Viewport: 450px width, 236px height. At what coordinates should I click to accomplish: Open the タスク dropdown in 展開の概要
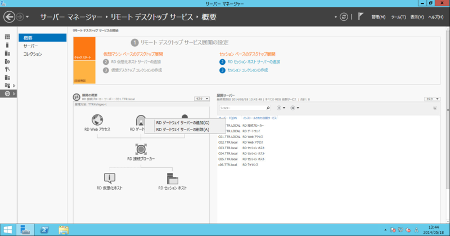202,99
